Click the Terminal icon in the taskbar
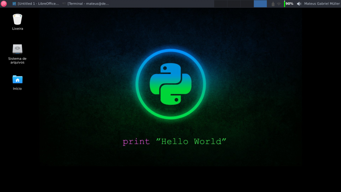The image size is (341, 192). [x=64, y=4]
